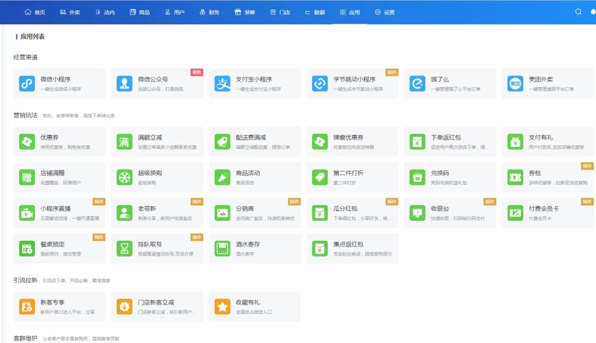
Task: Open the 字节跳动小程序 card
Action: [352, 84]
